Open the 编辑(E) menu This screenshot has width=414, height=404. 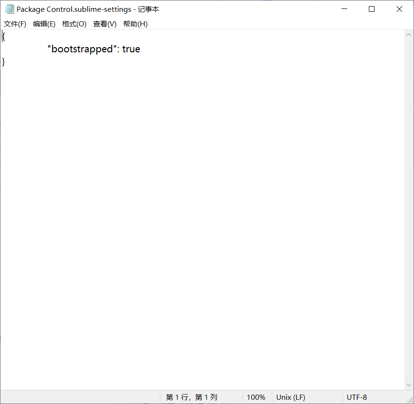pyautogui.click(x=44, y=24)
